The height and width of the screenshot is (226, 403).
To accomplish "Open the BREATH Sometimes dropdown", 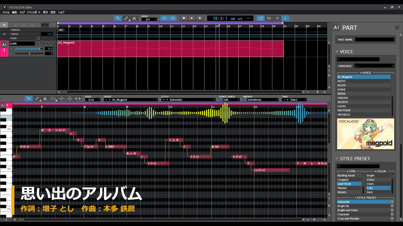I will coord(261,100).
